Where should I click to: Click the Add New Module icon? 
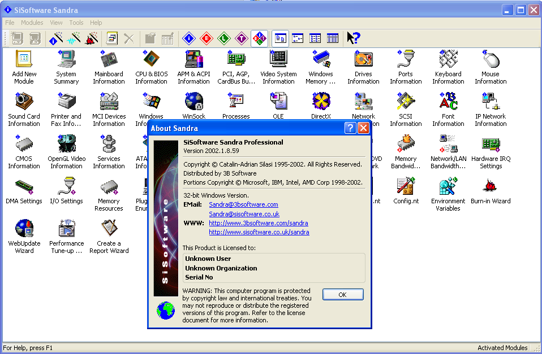(x=24, y=59)
